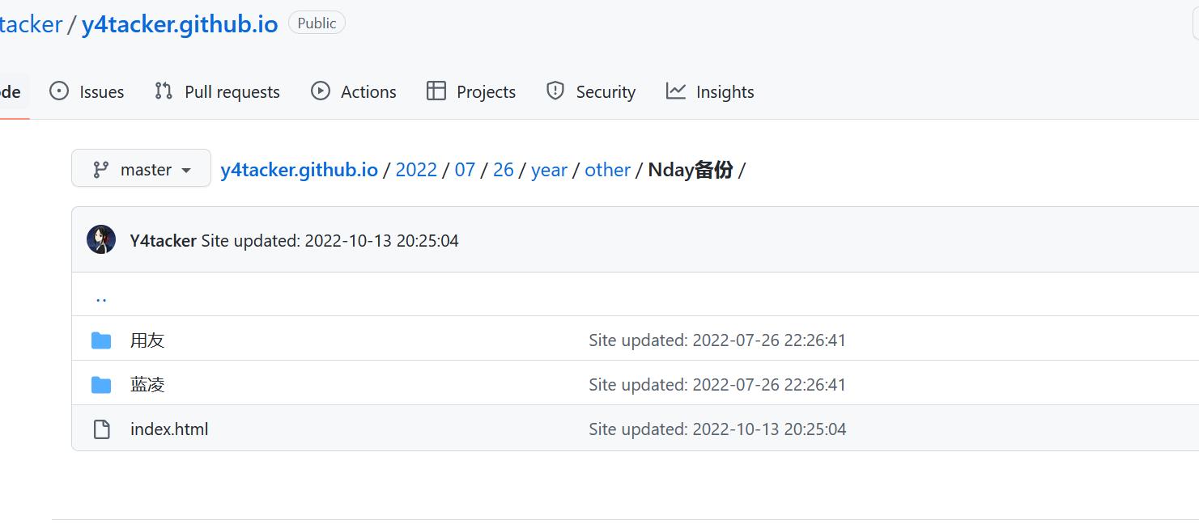Click the Insights graph icon

click(x=676, y=91)
